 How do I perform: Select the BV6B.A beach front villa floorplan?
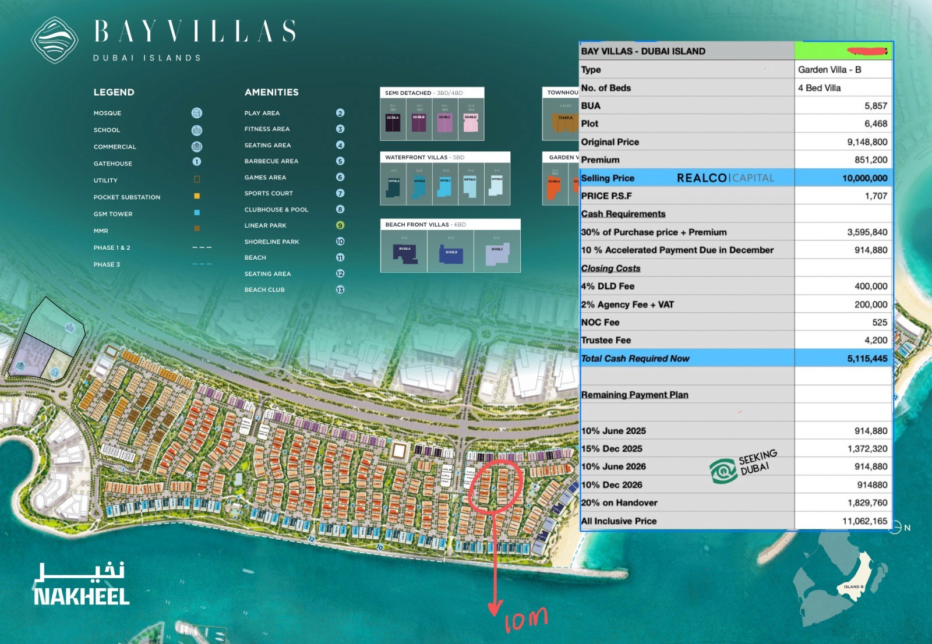click(405, 254)
